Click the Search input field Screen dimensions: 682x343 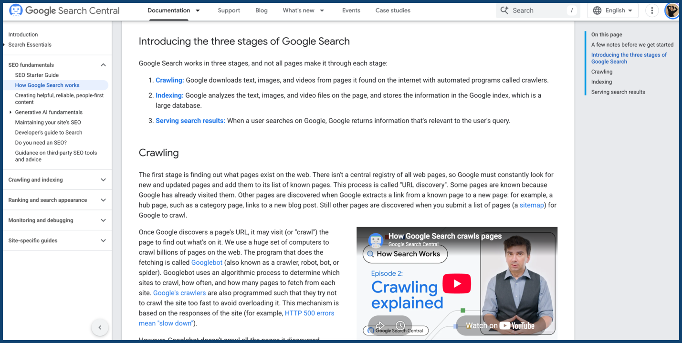click(538, 10)
